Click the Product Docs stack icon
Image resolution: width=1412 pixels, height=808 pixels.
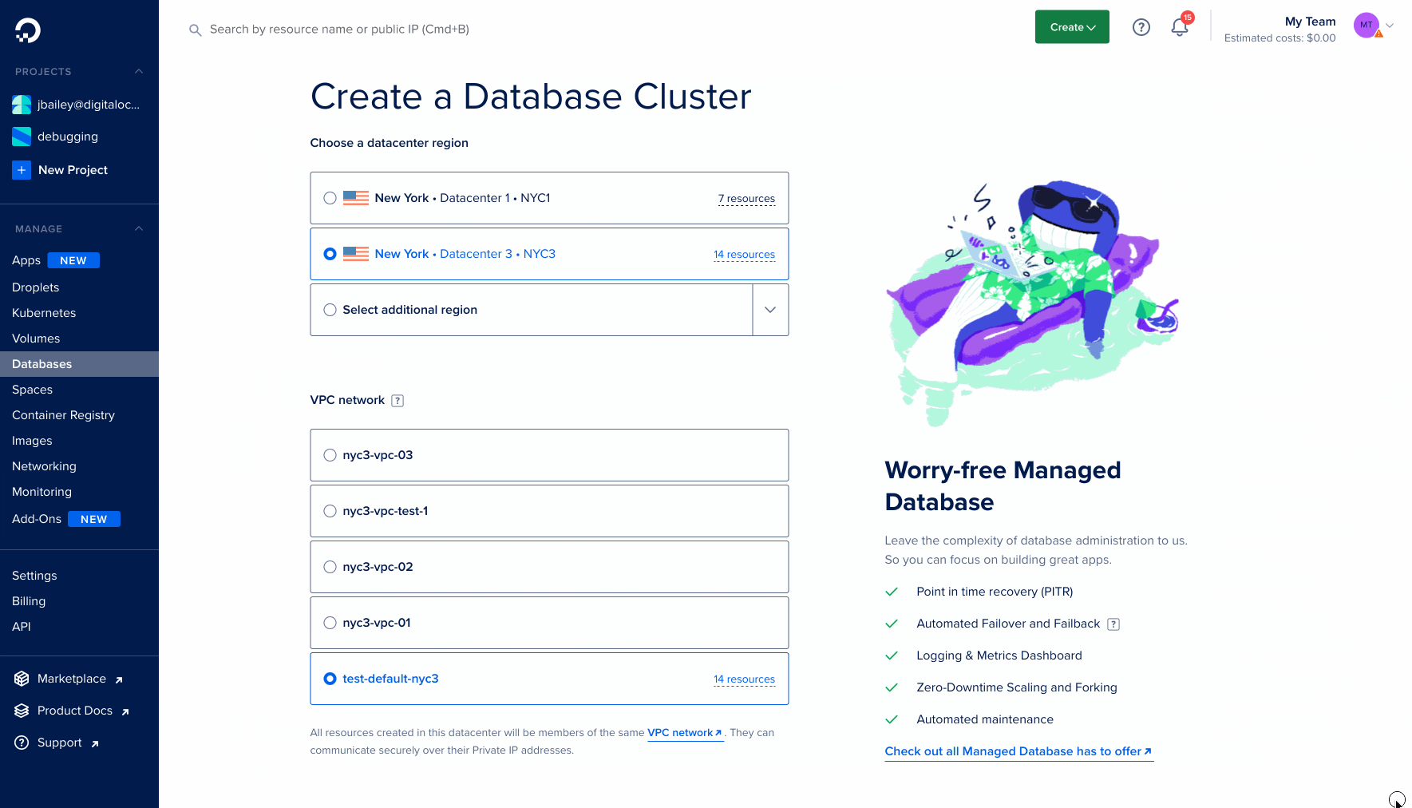point(22,711)
